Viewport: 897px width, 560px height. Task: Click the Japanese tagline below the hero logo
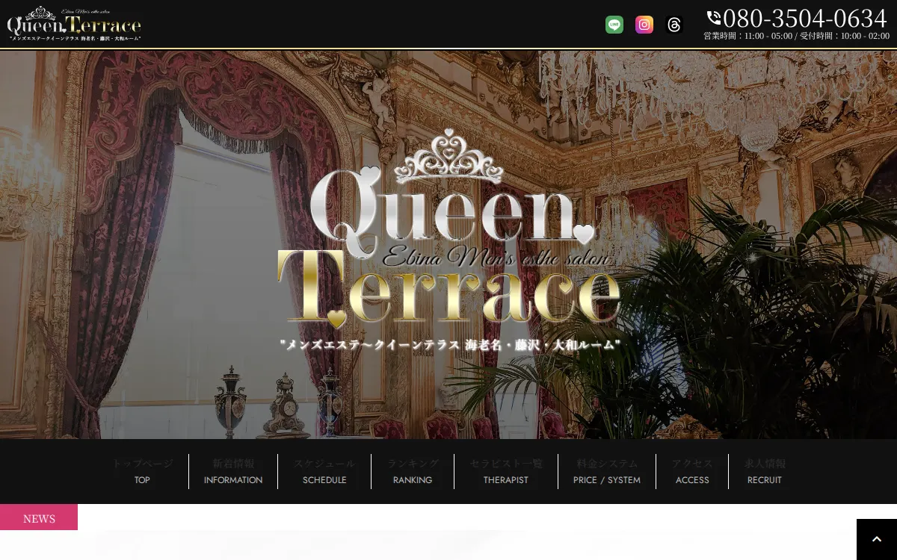pos(450,345)
